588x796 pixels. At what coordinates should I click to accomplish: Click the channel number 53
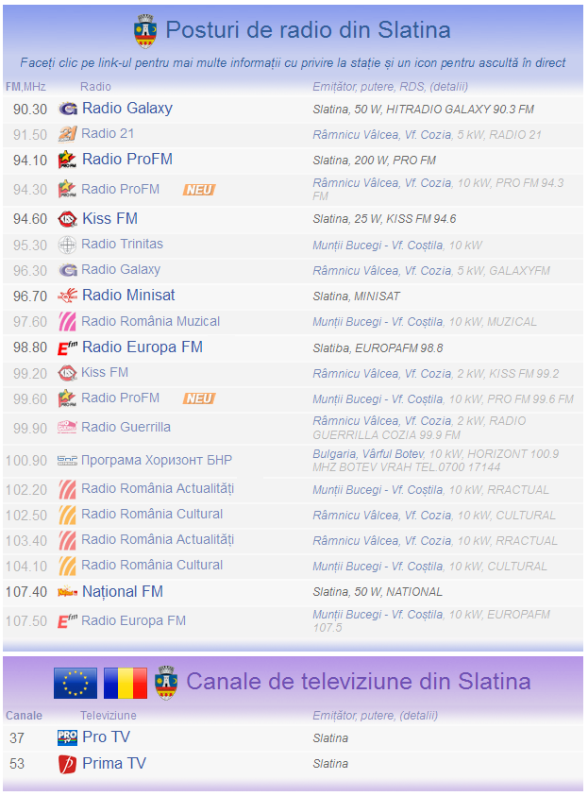[x=17, y=764]
